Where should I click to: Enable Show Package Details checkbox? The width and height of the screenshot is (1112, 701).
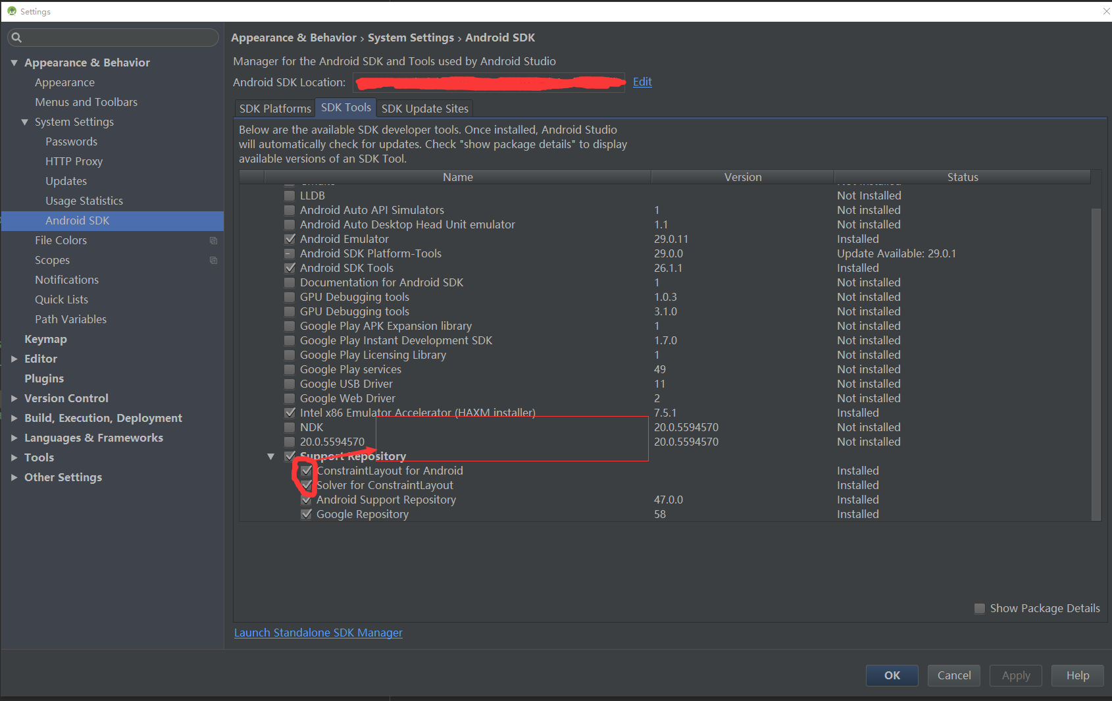(x=980, y=608)
